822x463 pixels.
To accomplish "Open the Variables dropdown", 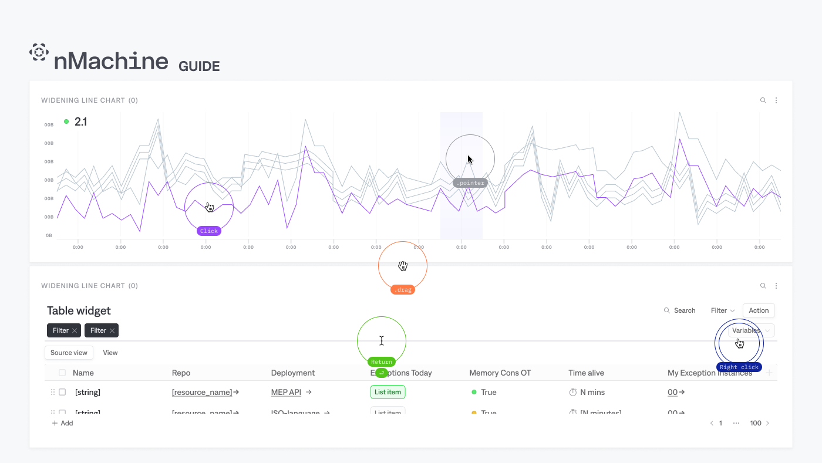I will pyautogui.click(x=752, y=330).
